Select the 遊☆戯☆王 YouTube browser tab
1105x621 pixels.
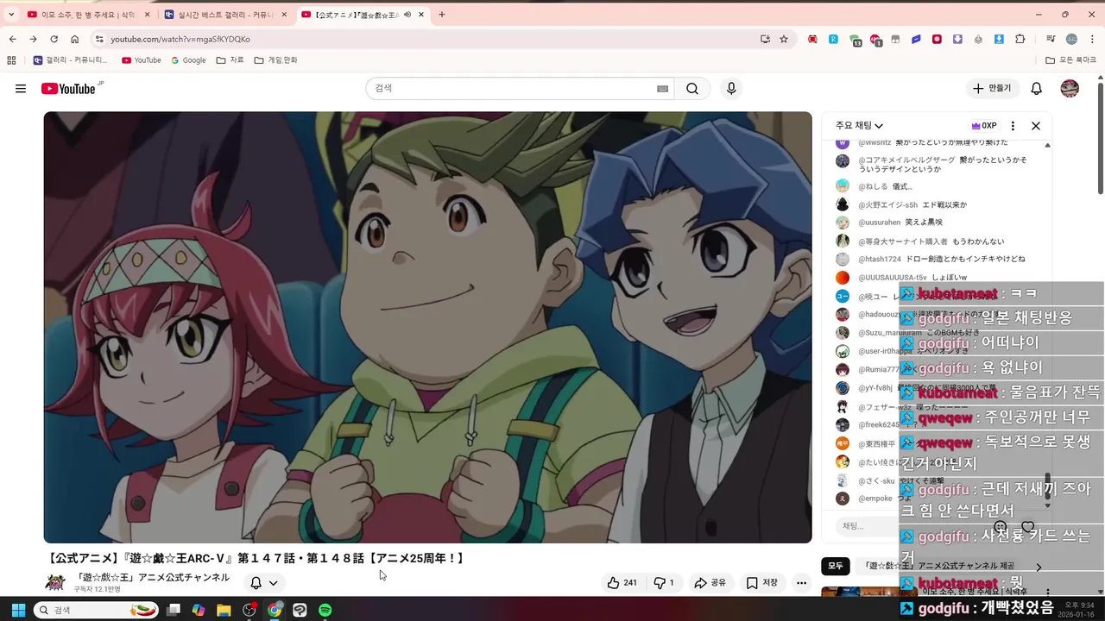pyautogui.click(x=363, y=15)
